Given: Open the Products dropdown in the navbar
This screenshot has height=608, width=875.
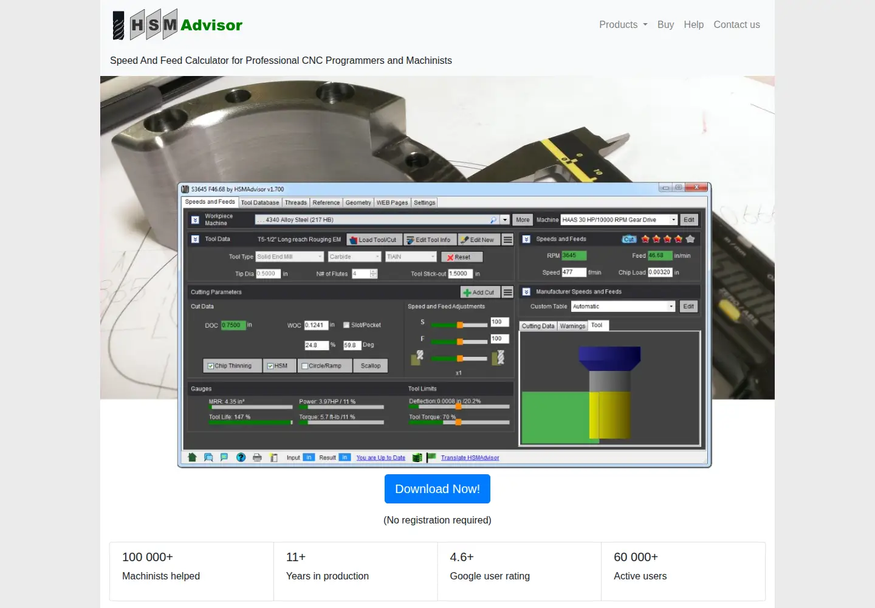Looking at the screenshot, I should pos(623,25).
